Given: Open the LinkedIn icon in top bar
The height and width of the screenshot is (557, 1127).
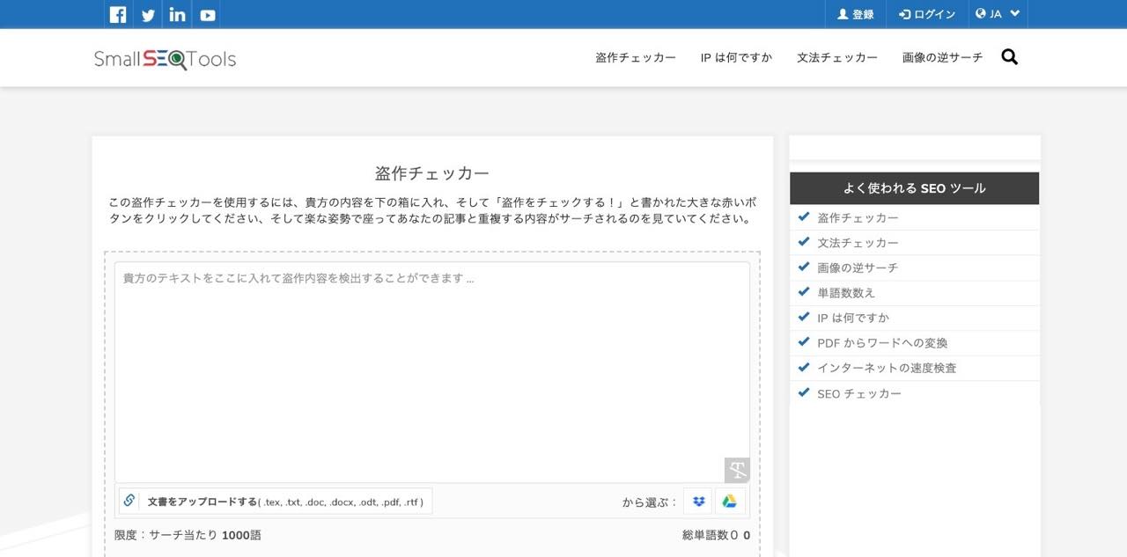Looking at the screenshot, I should (178, 14).
